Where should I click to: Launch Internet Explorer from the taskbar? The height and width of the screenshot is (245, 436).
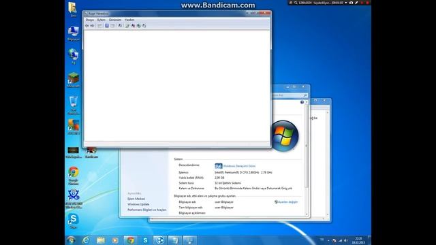(86, 240)
